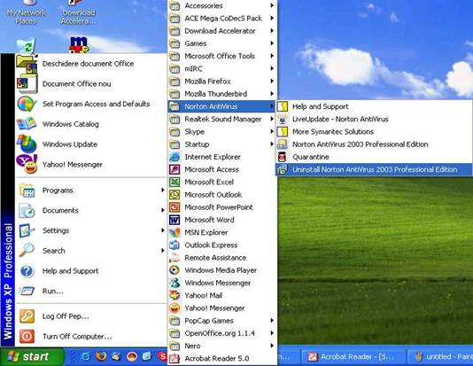Screen dimensions: 473x366
Task: Click the Log Off key icon
Action: [27, 316]
